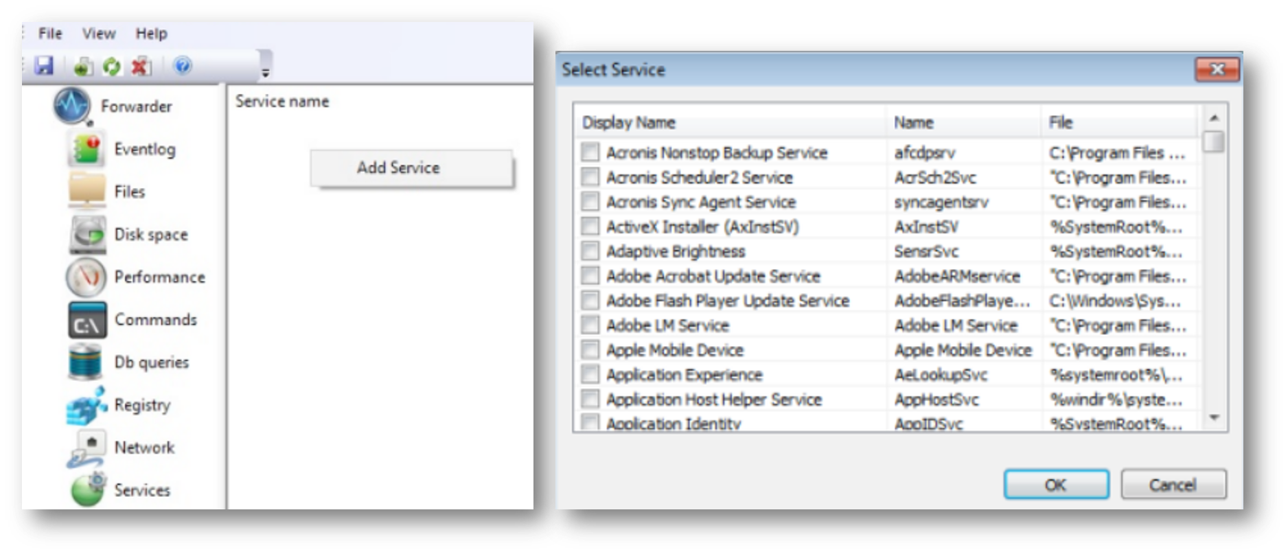Click the syncagentsrv name cell

941,202
